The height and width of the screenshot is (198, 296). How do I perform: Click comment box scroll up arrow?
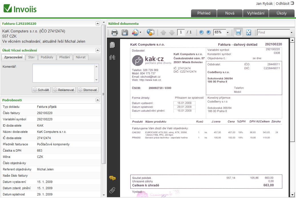point(96,66)
